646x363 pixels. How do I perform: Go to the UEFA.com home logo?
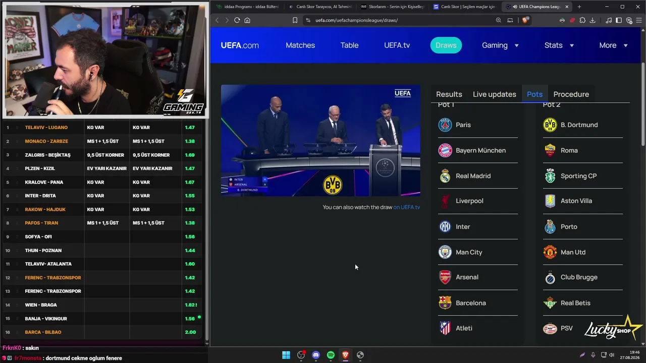(x=240, y=45)
